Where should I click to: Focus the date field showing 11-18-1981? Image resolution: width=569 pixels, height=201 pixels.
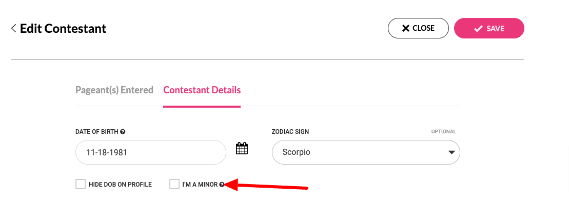coord(151,152)
